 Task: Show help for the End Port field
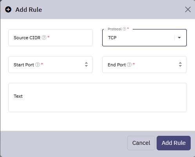pyautogui.click(x=129, y=64)
